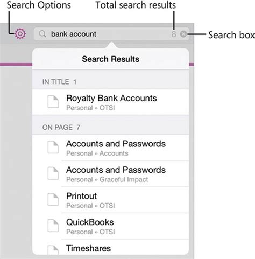This screenshot has width=255, height=259.
Task: Open Royalty Bank Accounts page result
Action: coord(111,102)
